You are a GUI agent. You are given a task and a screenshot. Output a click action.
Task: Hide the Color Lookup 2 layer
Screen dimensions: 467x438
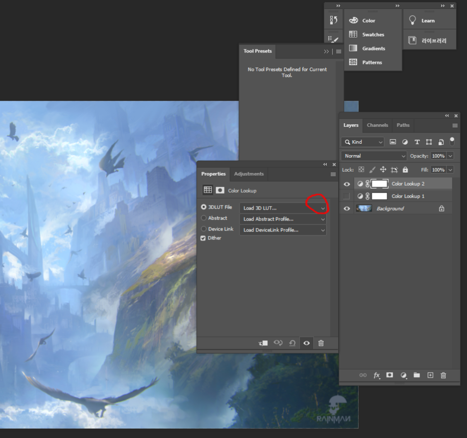[x=347, y=184]
